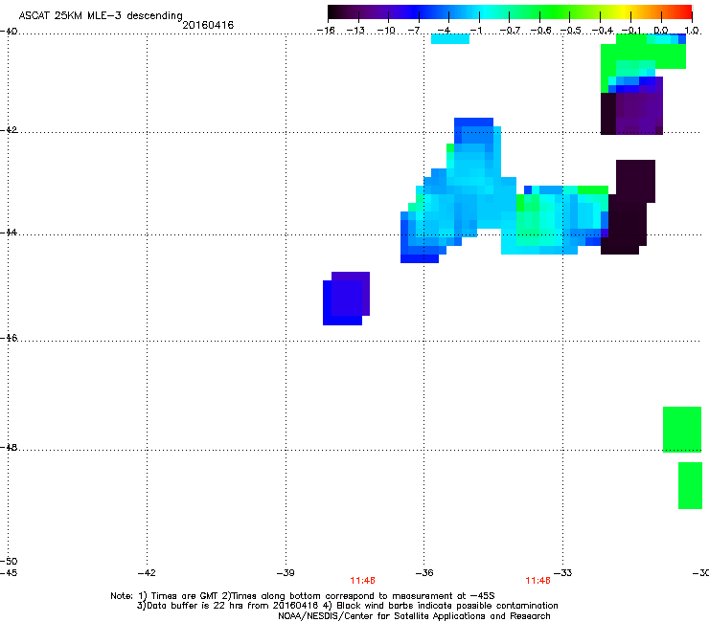Image resolution: width=709 pixels, height=622 pixels.
Task: Click the red 11:46 time next to -33
Action: (x=537, y=581)
